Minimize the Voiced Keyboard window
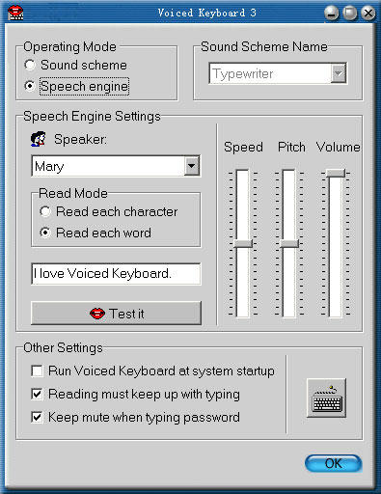Screen dimensions: 381x494 331,14
